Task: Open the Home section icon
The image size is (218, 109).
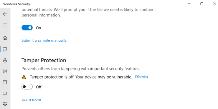Action: (x=5, y=38)
